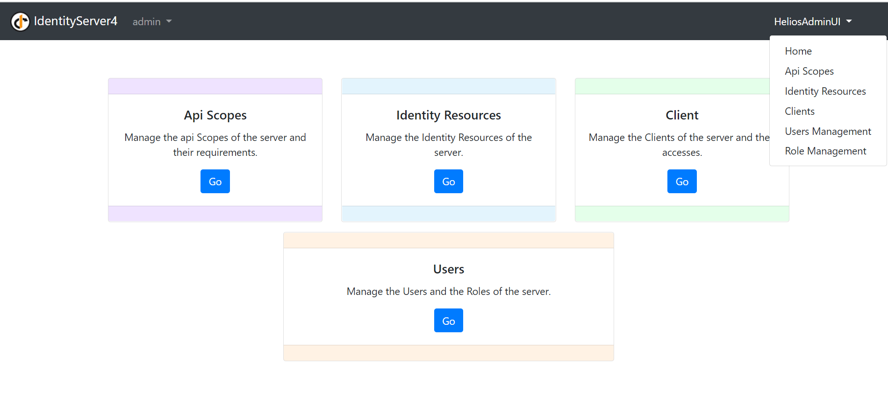Click Go button in Users card

[449, 321]
